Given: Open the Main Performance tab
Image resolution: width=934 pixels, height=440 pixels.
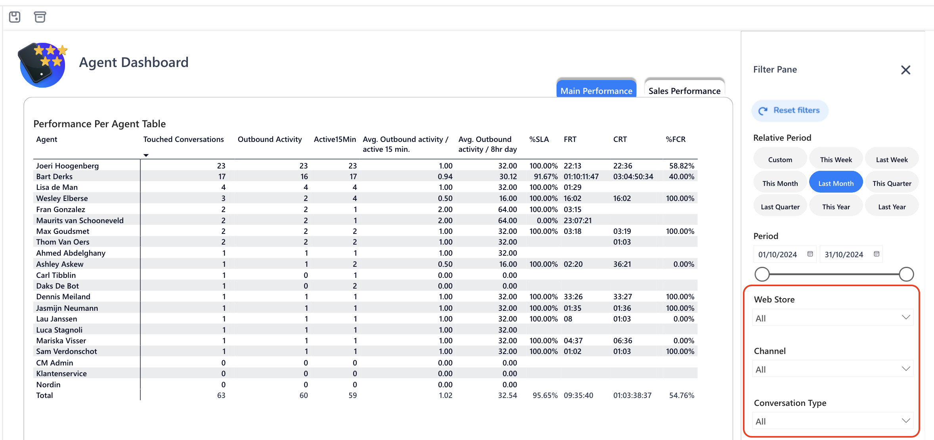Looking at the screenshot, I should click(x=596, y=91).
